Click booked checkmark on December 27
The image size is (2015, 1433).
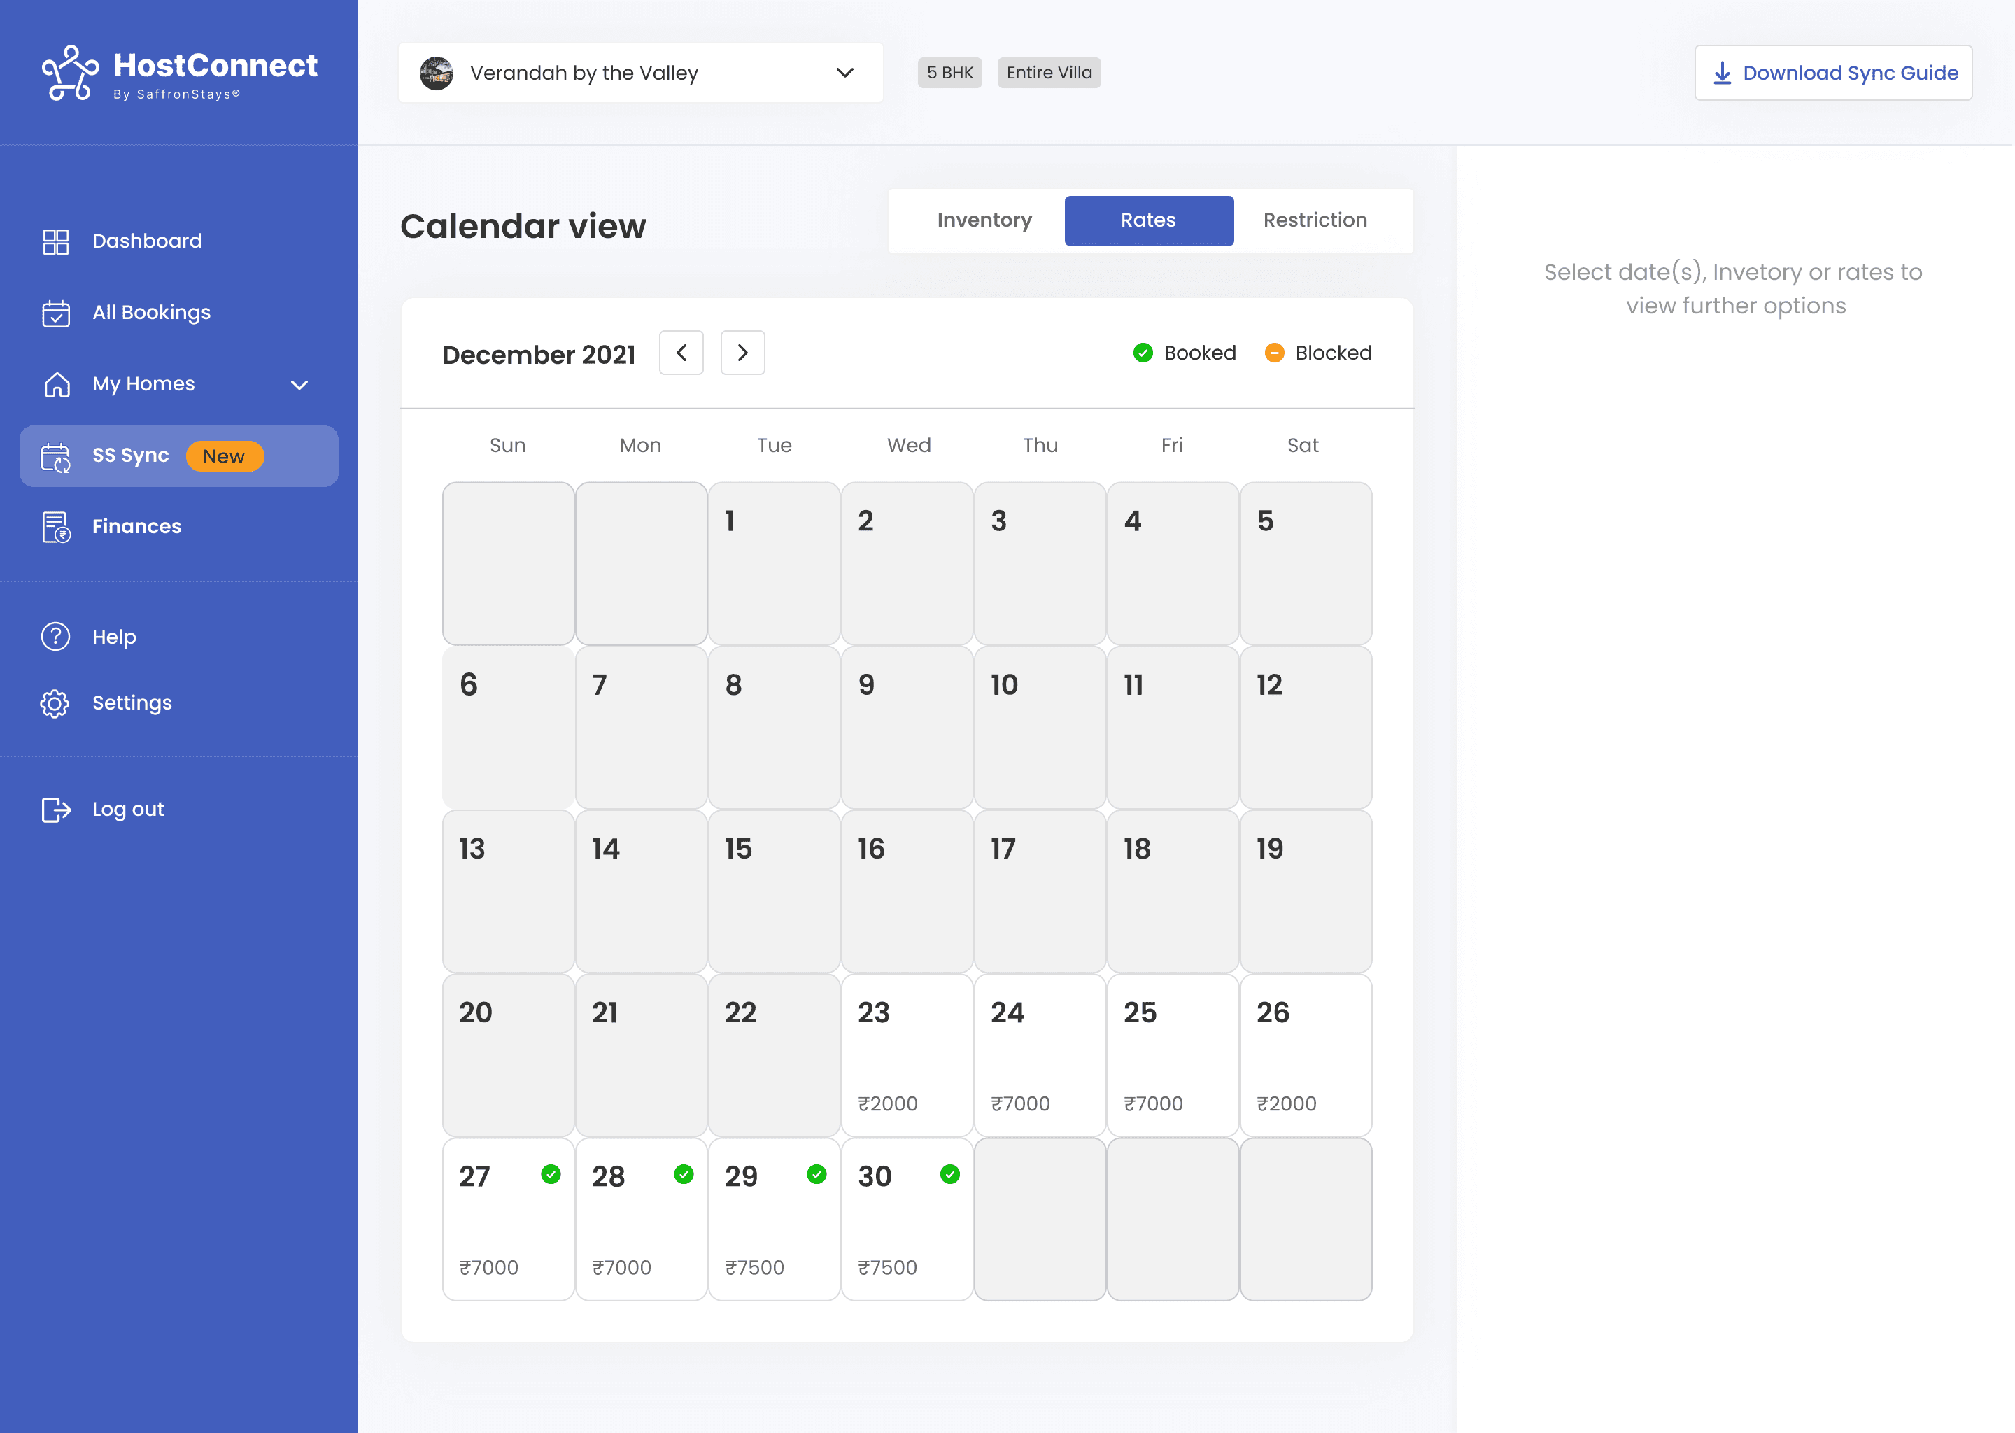[x=551, y=1173]
